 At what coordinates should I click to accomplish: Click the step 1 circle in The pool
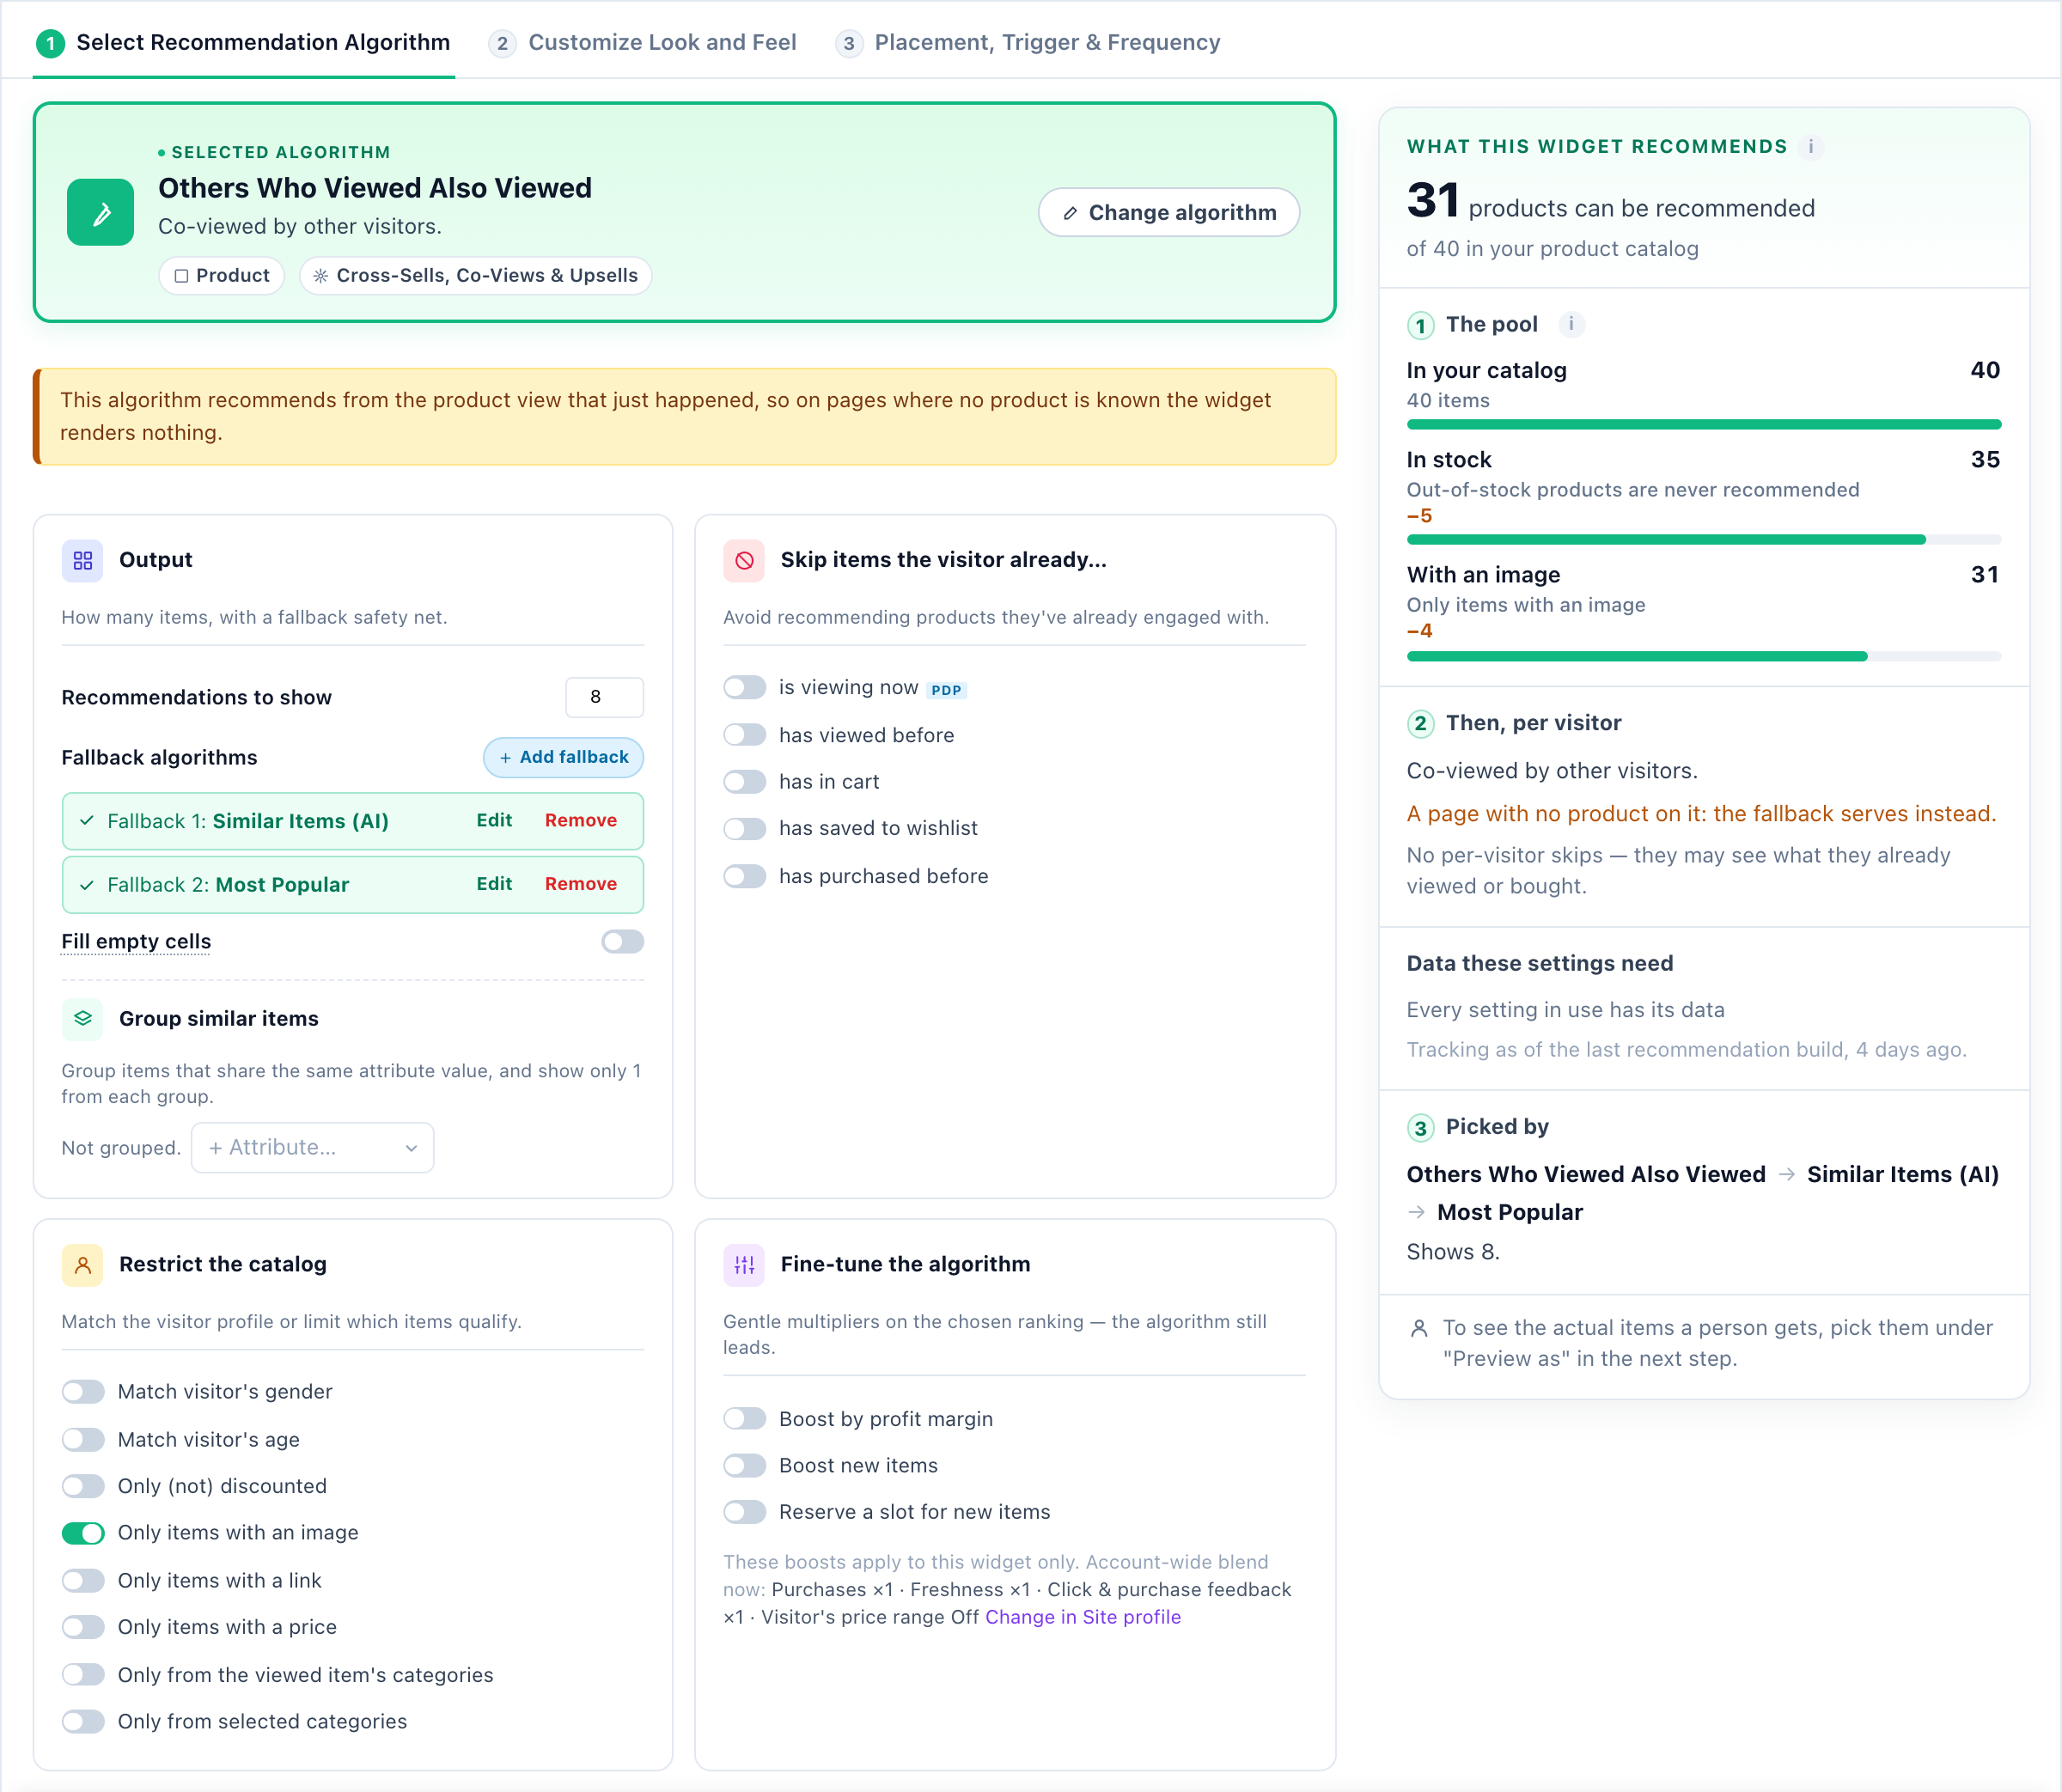tap(1420, 325)
